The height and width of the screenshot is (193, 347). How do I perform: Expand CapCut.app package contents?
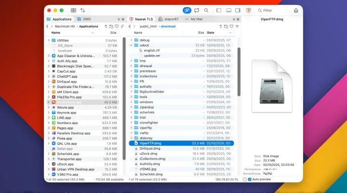tap(49, 71)
